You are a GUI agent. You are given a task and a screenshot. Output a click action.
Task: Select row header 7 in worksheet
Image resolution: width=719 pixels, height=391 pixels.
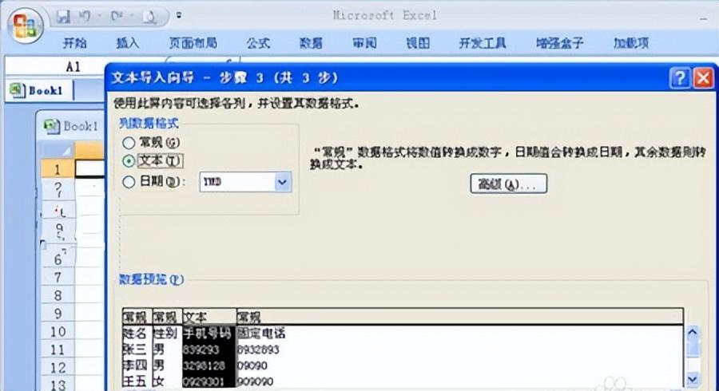point(58,277)
